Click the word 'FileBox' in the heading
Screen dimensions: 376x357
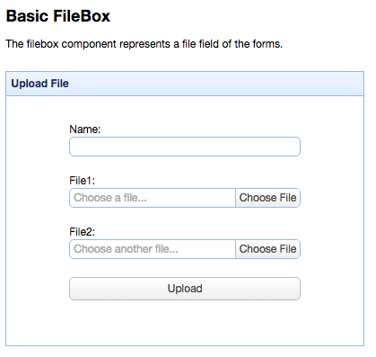click(x=82, y=16)
